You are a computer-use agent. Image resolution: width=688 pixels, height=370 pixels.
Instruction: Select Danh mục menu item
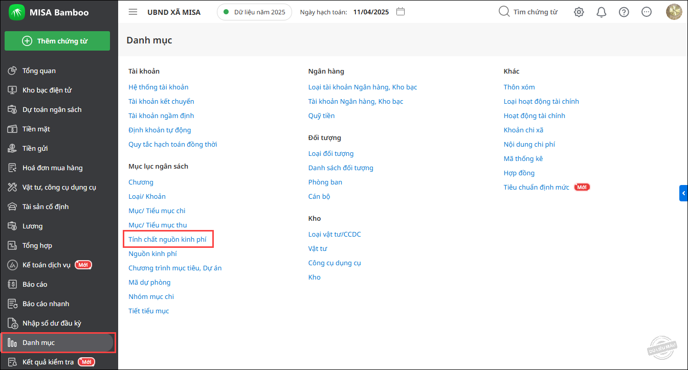58,342
